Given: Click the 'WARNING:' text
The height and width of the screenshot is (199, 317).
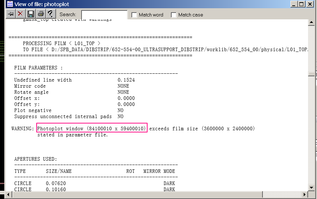Looking at the screenshot, I should click(23, 128).
